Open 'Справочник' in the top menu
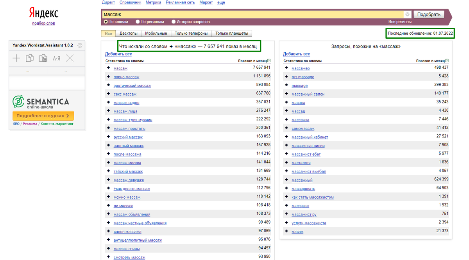This screenshot has height=260, width=469. [x=130, y=2]
